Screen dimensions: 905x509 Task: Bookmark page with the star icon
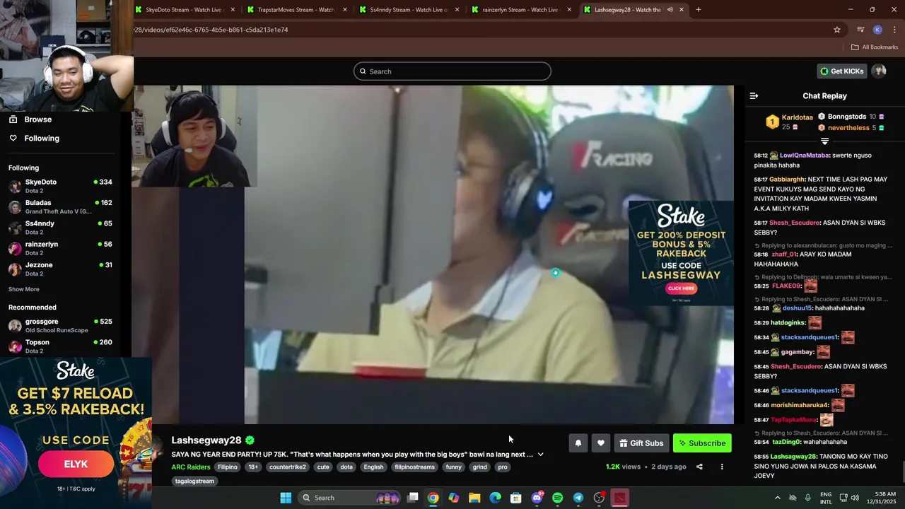click(x=837, y=30)
